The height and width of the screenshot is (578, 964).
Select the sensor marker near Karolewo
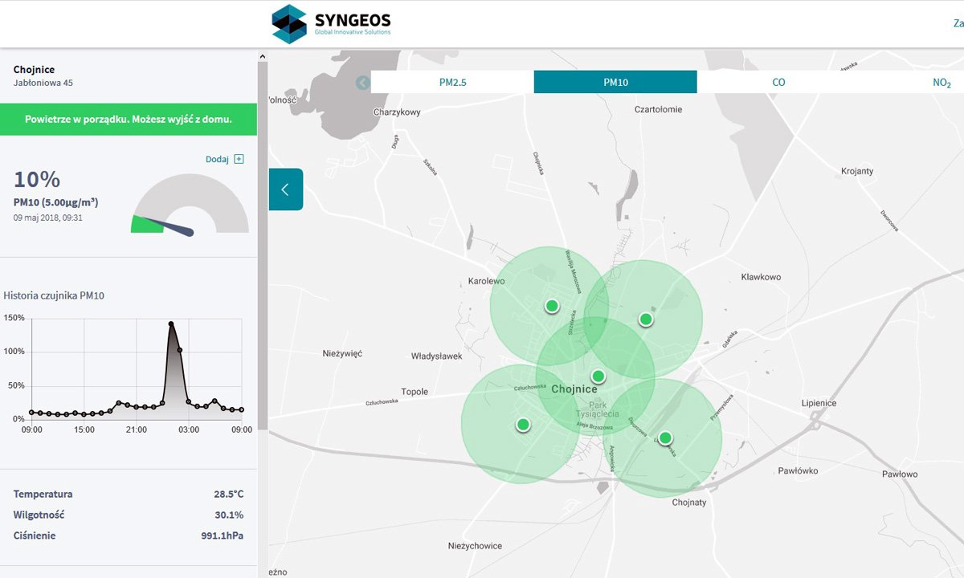[x=552, y=306]
